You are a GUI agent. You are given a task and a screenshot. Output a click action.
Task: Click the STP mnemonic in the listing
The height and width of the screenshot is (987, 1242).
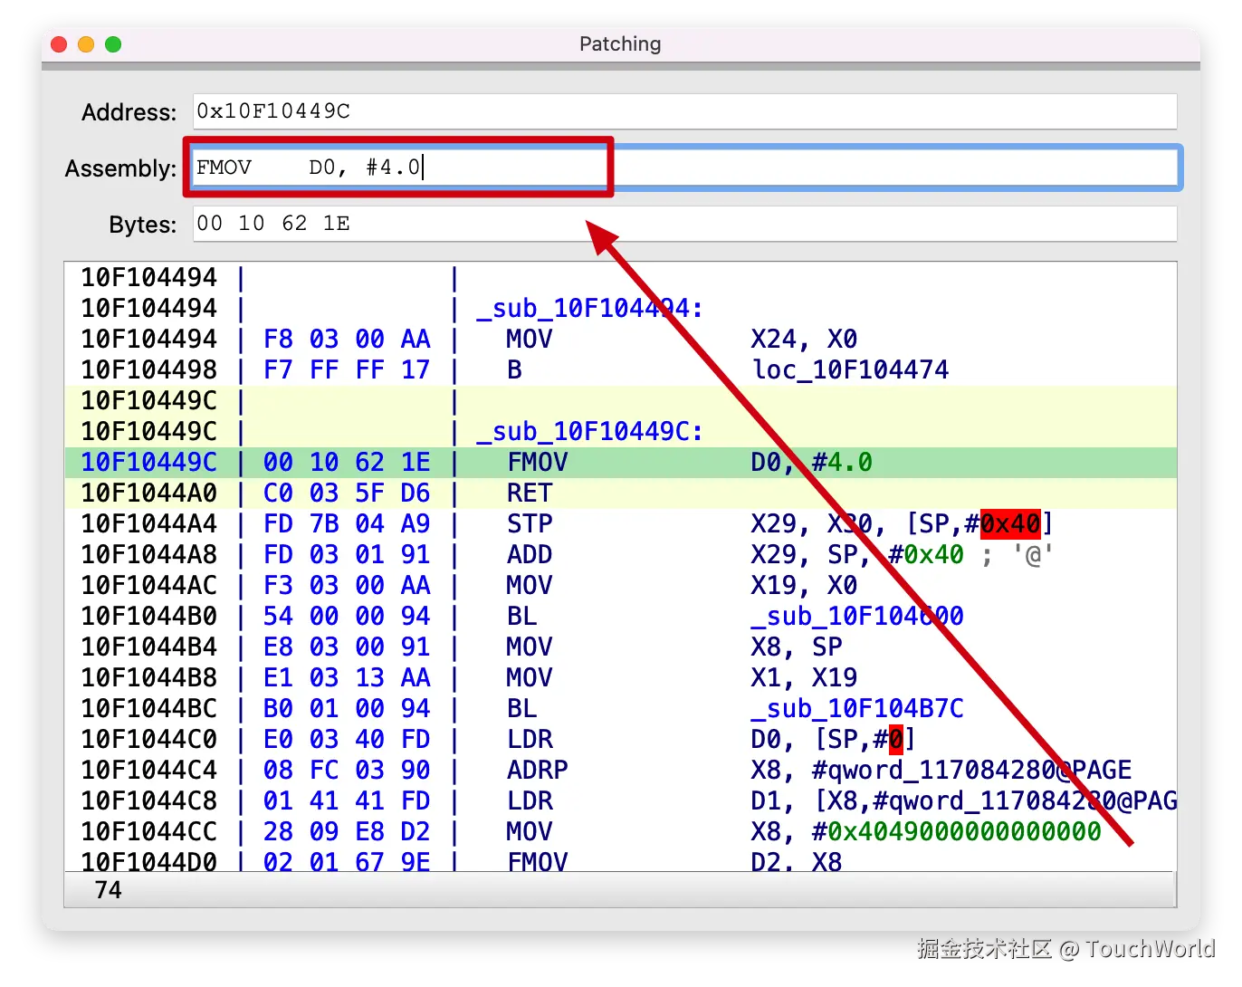point(530,523)
